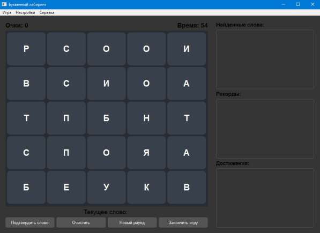This screenshot has height=233, width=320.
Task: Click the Очистить button
Action: coord(81,223)
